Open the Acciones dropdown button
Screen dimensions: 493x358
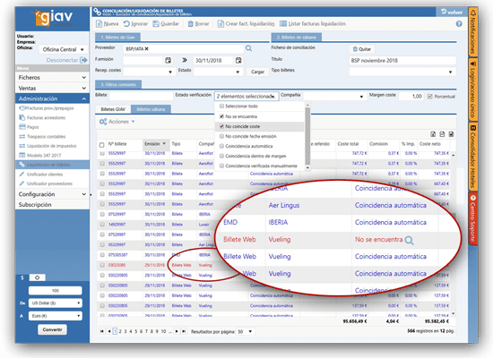coord(117,122)
